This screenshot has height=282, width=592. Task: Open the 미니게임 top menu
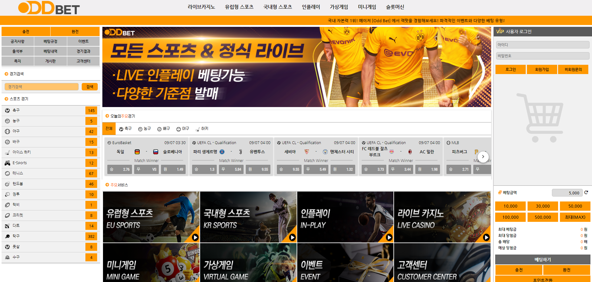367,7
